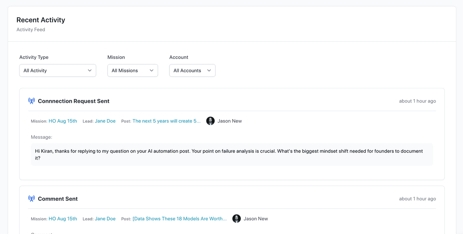Open post link 'The next 5 years will create 5...'
This screenshot has width=463, height=234.
pos(166,121)
